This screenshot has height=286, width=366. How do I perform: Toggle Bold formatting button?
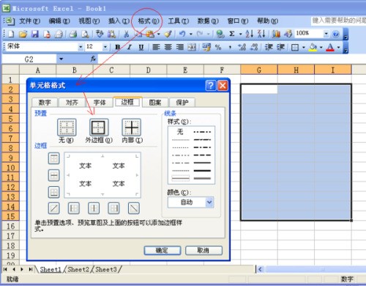pyautogui.click(x=118, y=47)
